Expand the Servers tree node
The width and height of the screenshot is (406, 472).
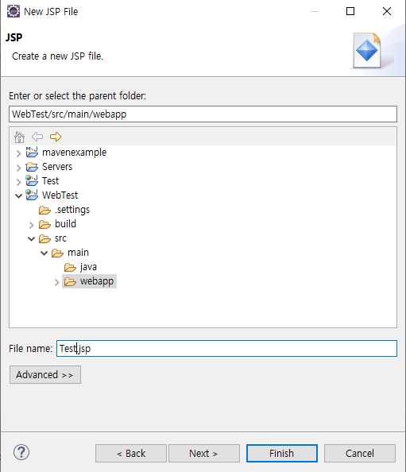click(18, 168)
